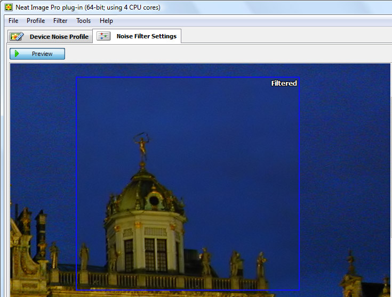The height and width of the screenshot is (297, 392).
Task: Click the Filtered label in the preview frame
Action: (284, 83)
